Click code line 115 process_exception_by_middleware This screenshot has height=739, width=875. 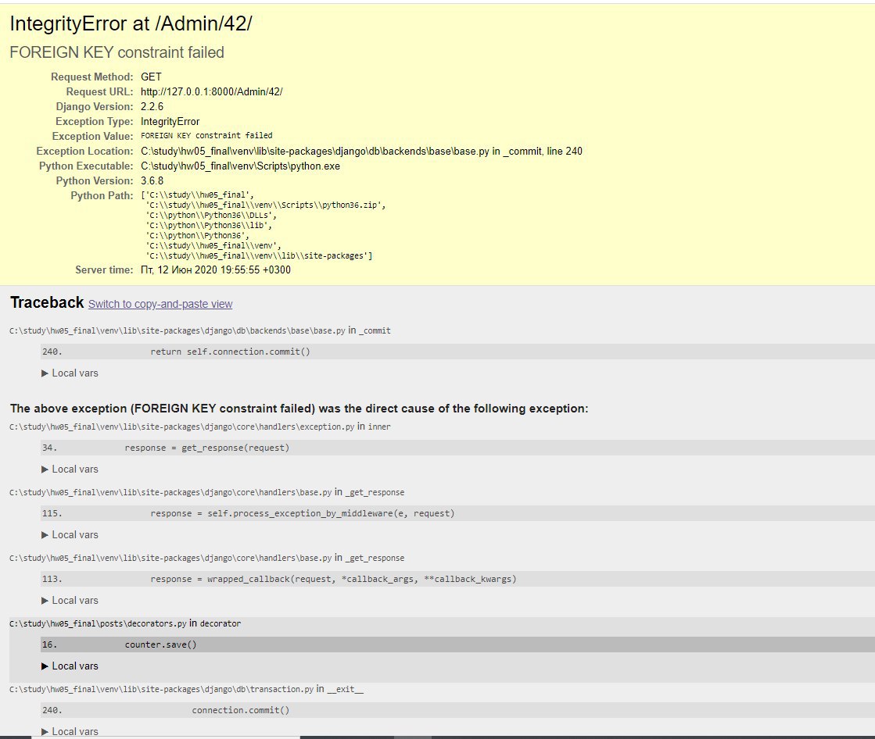(457, 513)
